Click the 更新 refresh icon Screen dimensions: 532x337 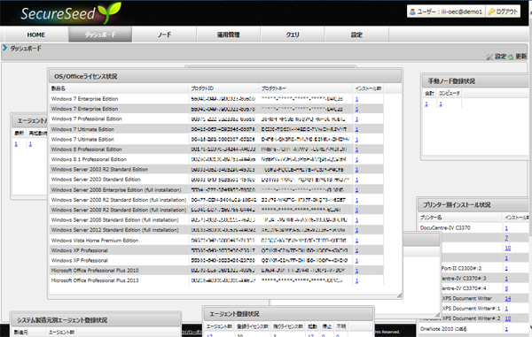tap(511, 57)
